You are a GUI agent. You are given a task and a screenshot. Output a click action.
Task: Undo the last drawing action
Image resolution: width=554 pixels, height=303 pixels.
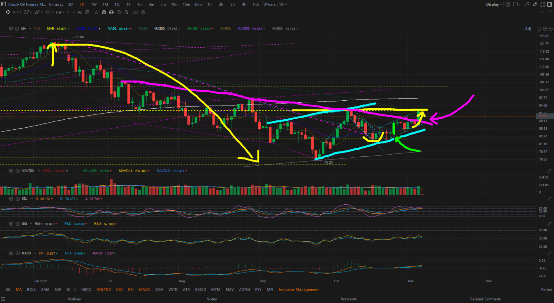pos(542,12)
